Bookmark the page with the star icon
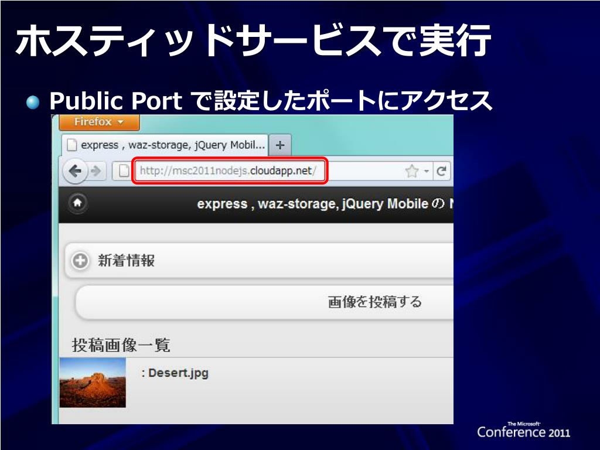The width and height of the screenshot is (600, 450). tap(412, 171)
